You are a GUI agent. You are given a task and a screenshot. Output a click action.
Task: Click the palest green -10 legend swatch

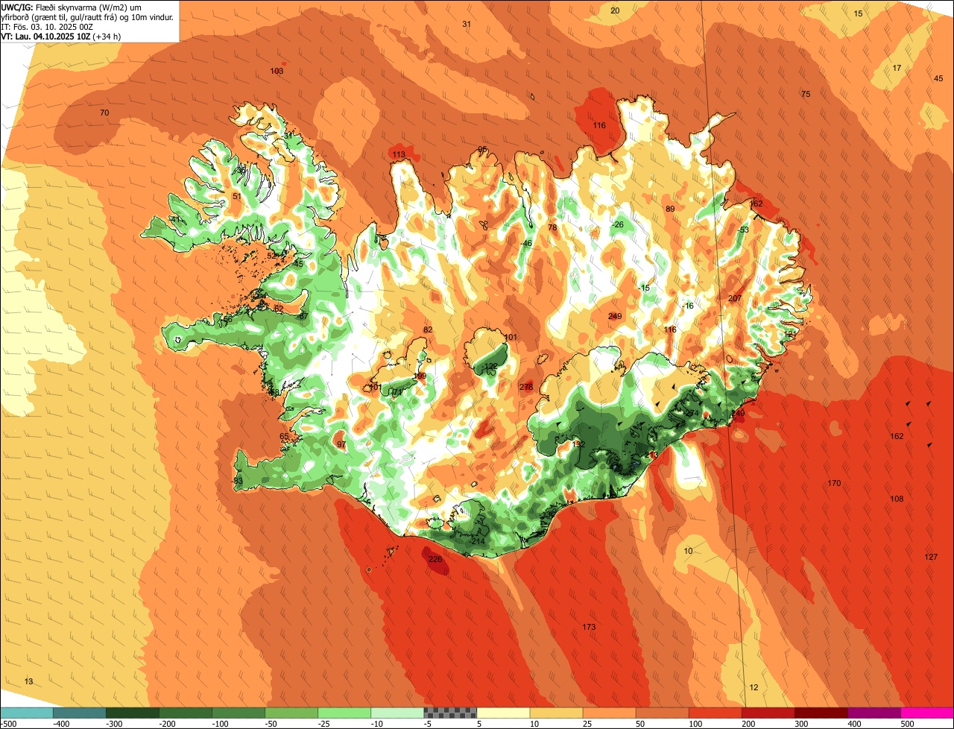pos(397,713)
